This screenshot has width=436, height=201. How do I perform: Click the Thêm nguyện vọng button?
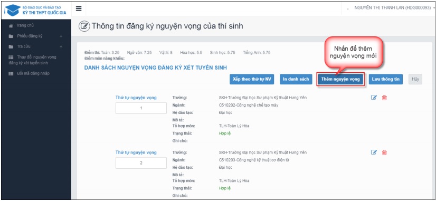340,79
